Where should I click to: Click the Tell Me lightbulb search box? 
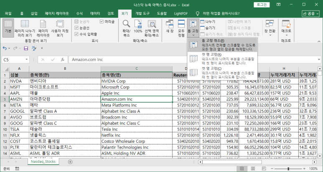pos(217,14)
